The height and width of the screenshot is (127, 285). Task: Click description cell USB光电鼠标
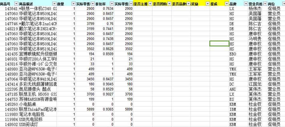(x=38, y=119)
